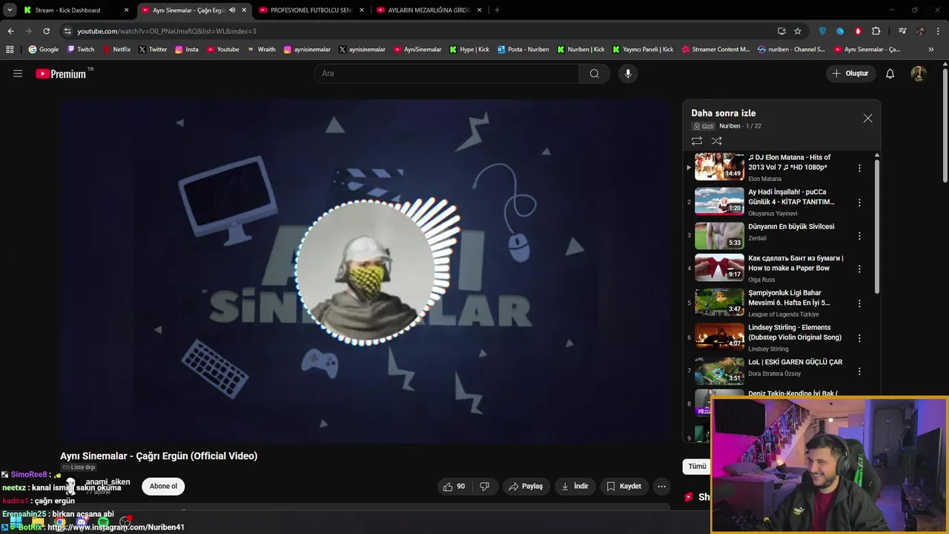
Task: Switch to AYILARIN MEZARLIĞINA tab
Action: 429,10
